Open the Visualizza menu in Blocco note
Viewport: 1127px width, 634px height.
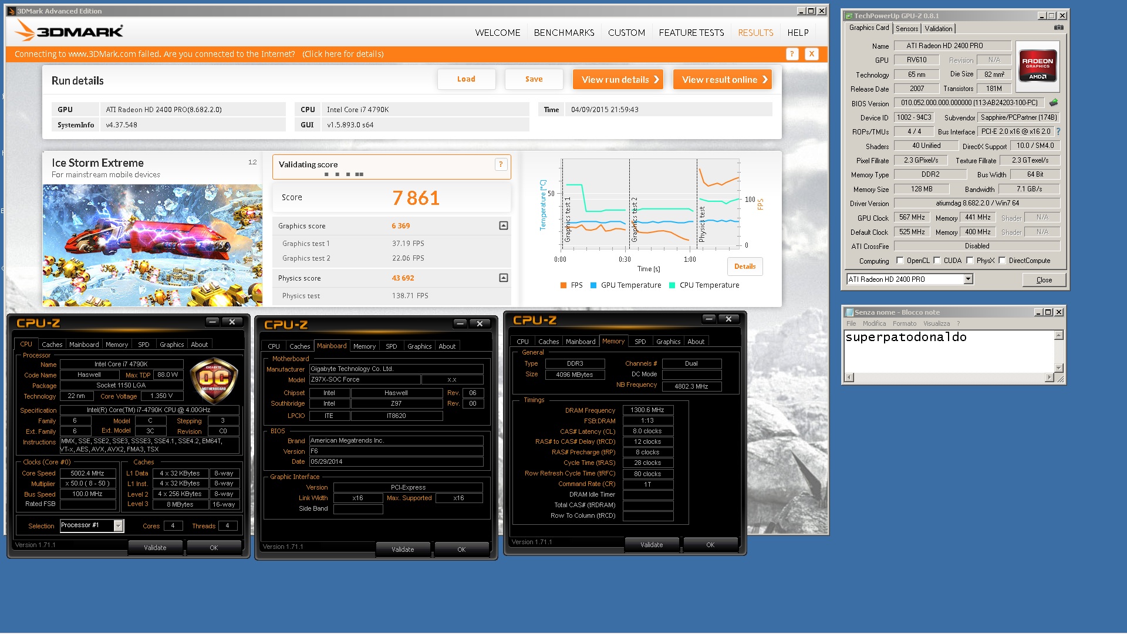pyautogui.click(x=936, y=323)
